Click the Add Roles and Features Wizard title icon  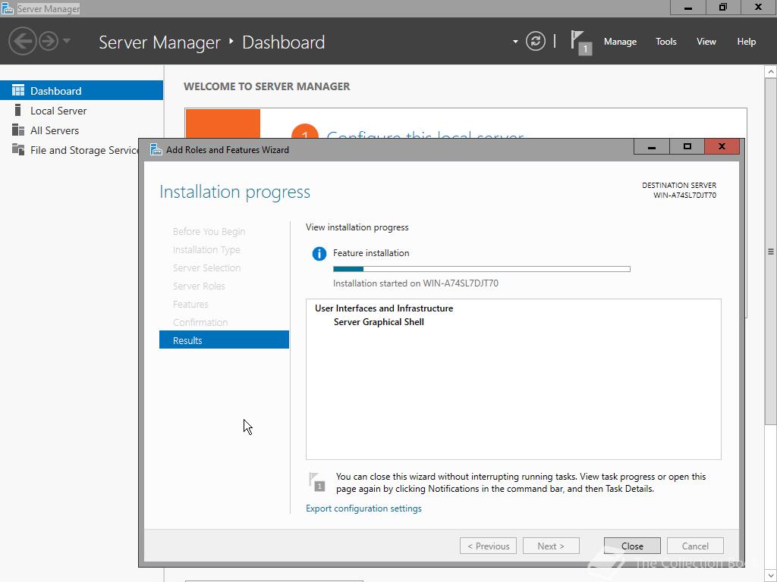156,149
